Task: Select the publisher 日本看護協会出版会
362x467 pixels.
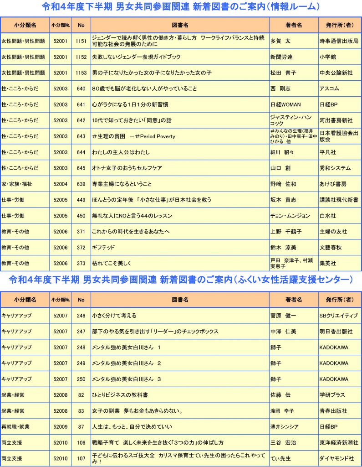Action: click(x=339, y=136)
